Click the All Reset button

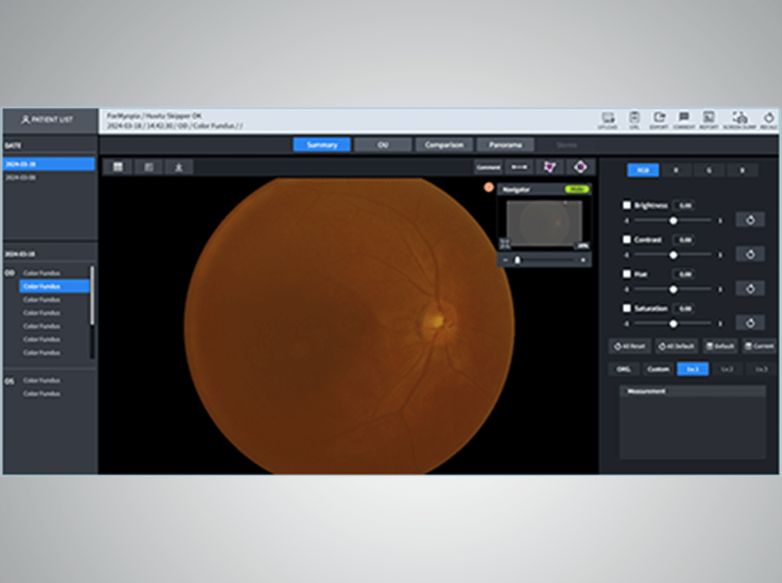630,346
